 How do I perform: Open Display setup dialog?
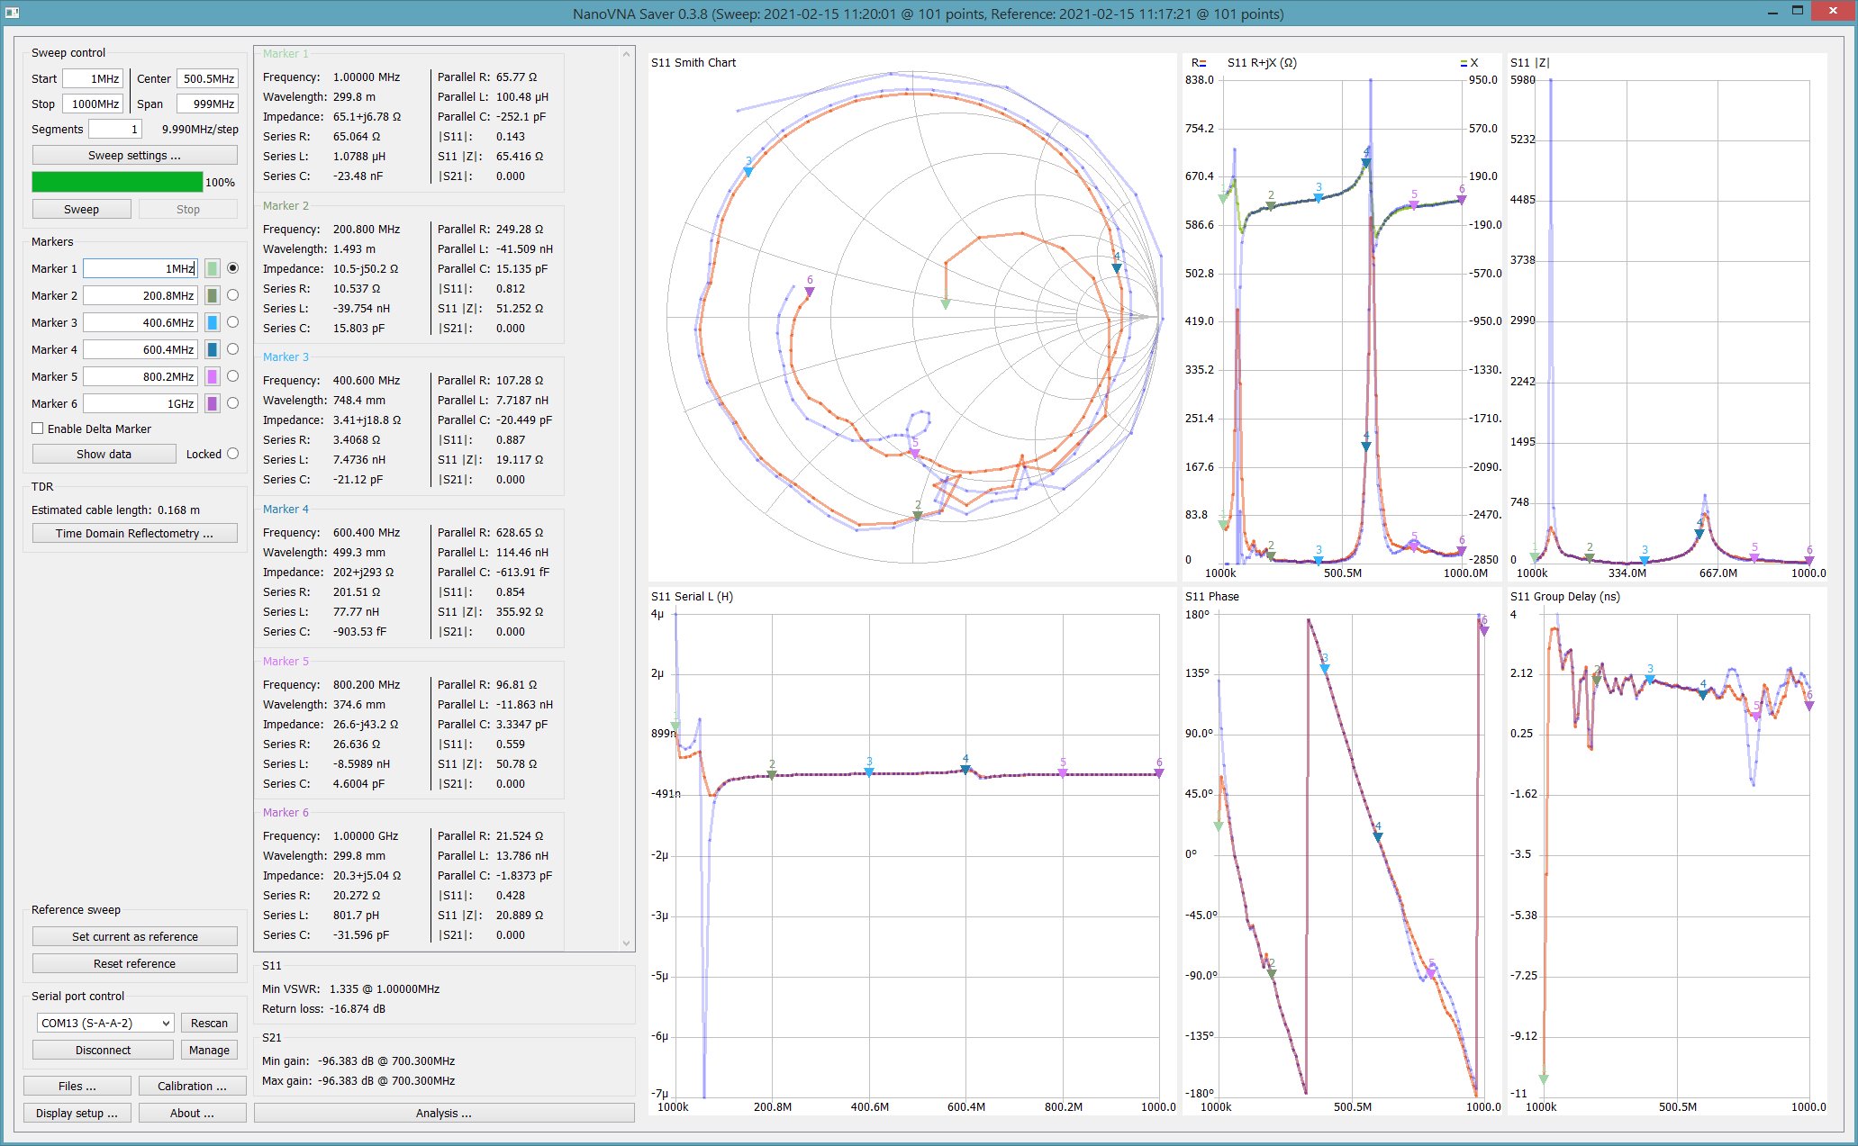pos(77,1113)
